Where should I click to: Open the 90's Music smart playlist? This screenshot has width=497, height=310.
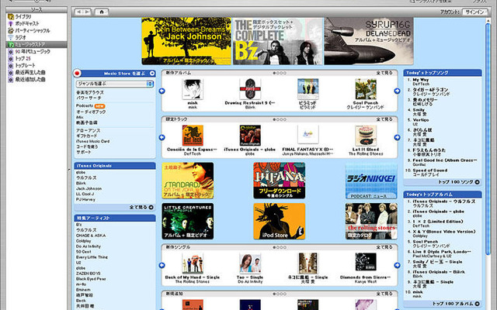coord(33,51)
